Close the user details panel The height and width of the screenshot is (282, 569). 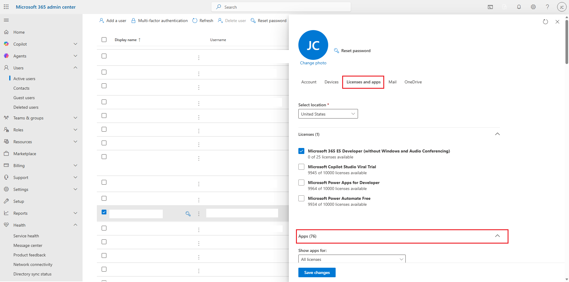557,22
